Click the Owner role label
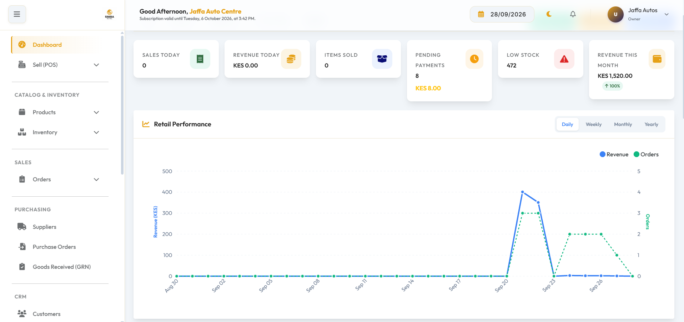Viewport: 684px width, 322px height. click(x=634, y=19)
